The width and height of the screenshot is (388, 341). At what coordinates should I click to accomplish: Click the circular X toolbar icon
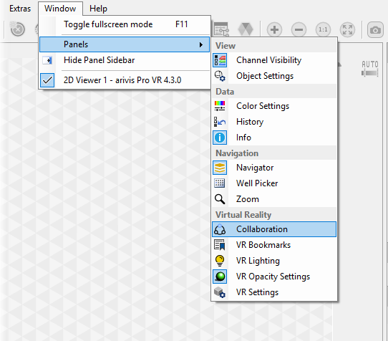click(x=18, y=29)
